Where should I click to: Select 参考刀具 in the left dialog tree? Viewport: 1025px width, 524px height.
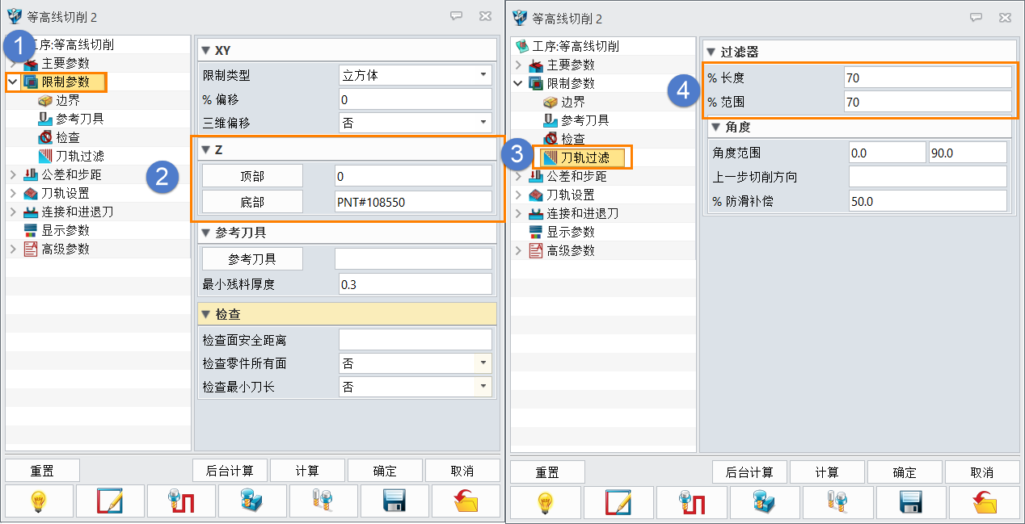coord(80,119)
